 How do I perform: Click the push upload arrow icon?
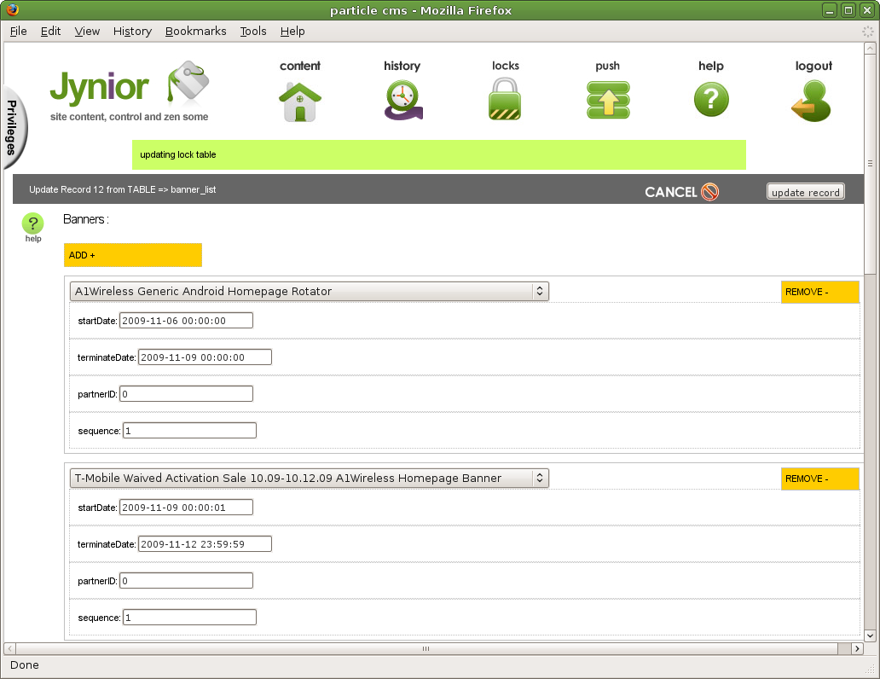[x=608, y=100]
